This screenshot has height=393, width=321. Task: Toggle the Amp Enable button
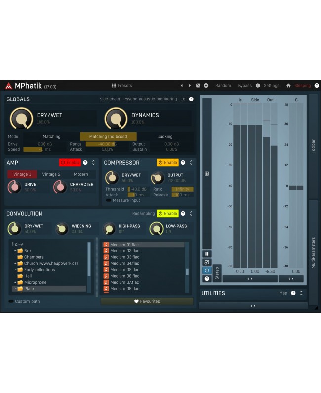tap(70, 163)
